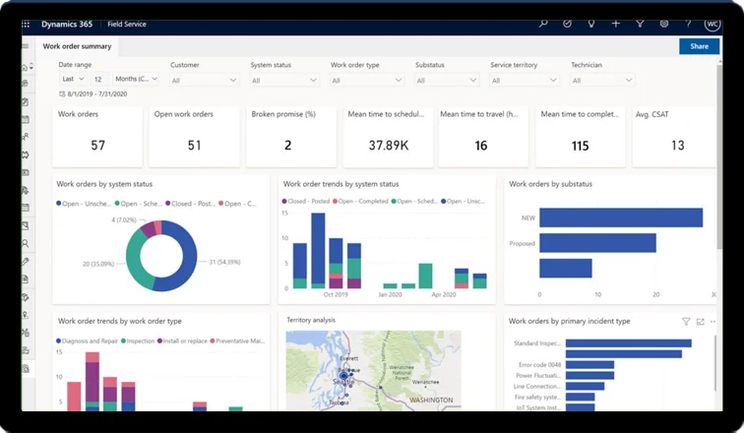Expand the Service territory filter dropdown
This screenshot has height=433, width=744.
(524, 80)
